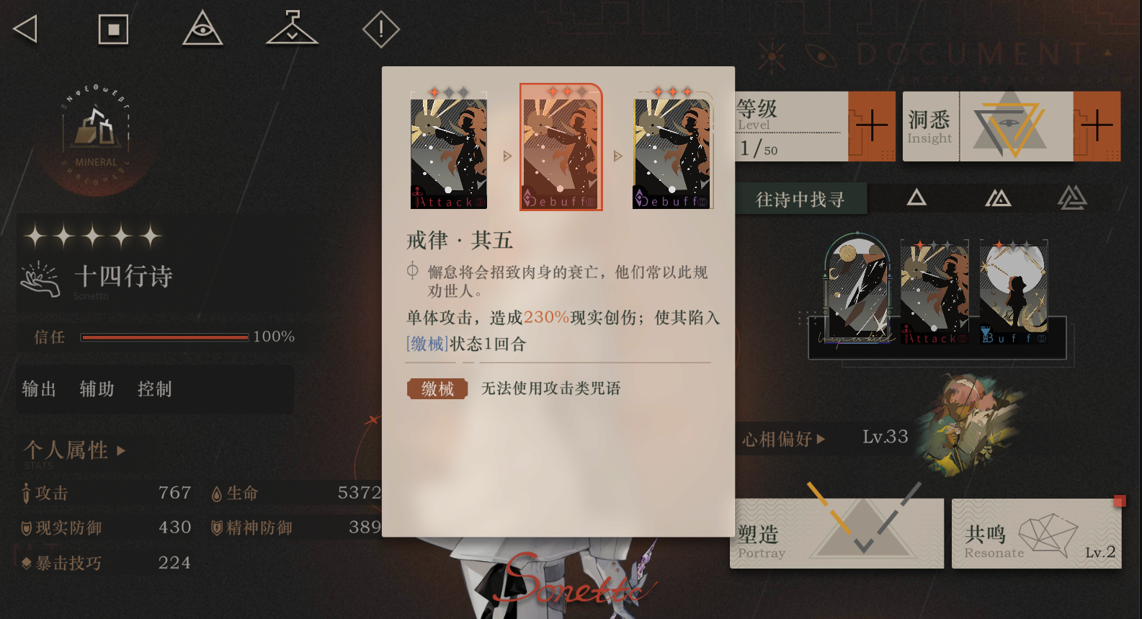The width and height of the screenshot is (1142, 619).
Task: Click the Mineral afflatus emblem
Action: [97, 138]
